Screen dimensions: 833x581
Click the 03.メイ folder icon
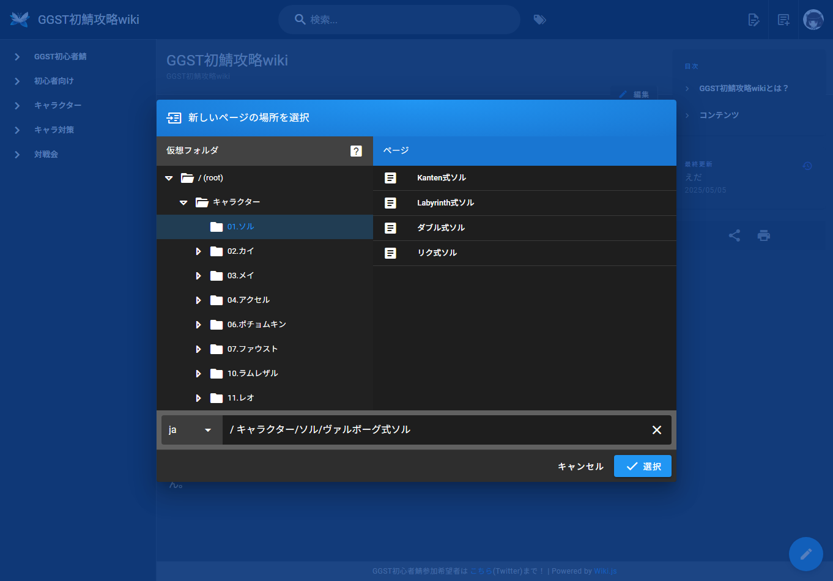(217, 276)
